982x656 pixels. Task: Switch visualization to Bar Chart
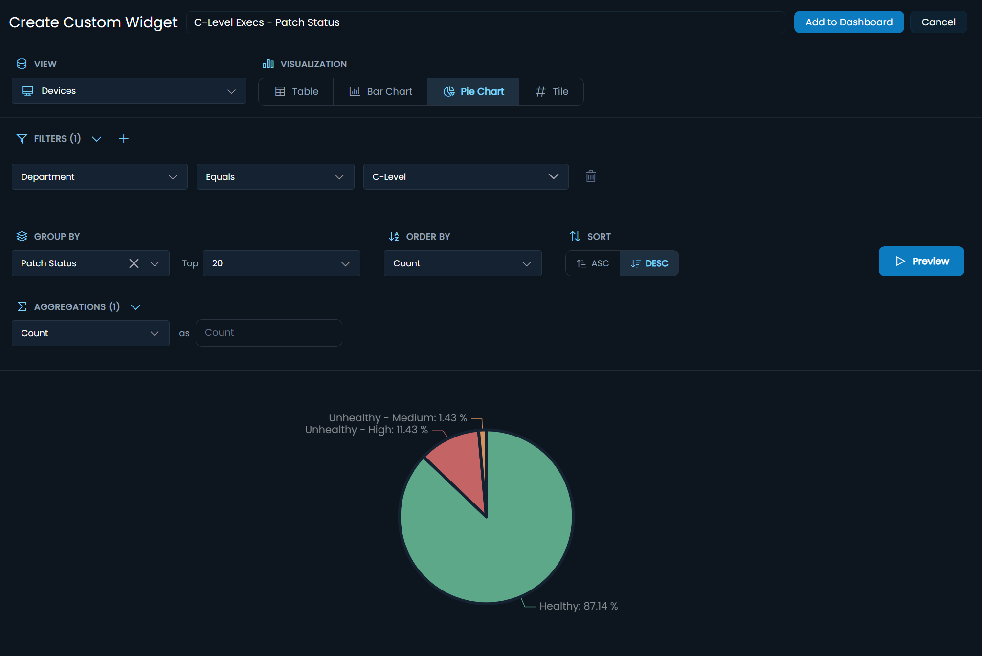(380, 92)
